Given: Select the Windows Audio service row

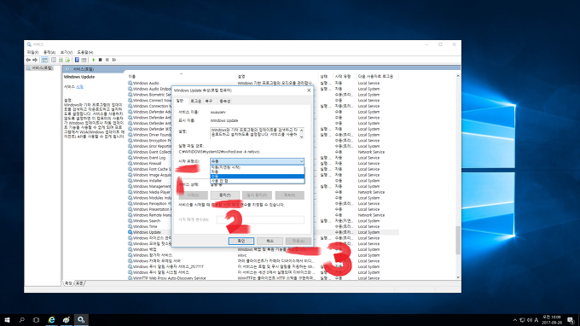Looking at the screenshot, I should tap(263, 84).
